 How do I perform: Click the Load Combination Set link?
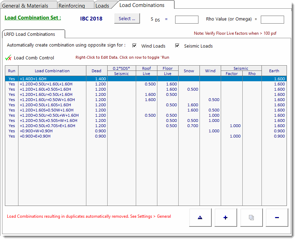33,18
